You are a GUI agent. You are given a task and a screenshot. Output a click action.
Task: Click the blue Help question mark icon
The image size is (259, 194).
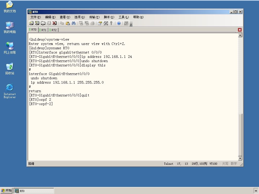click(119, 23)
